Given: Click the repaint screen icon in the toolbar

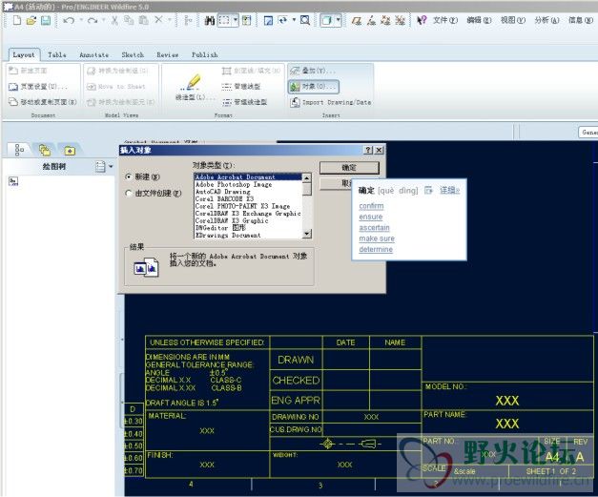Looking at the screenshot, I should point(269,20).
